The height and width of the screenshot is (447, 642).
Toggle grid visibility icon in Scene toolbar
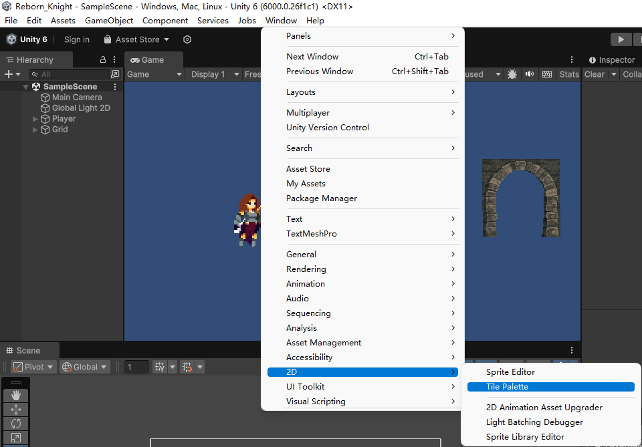160,367
